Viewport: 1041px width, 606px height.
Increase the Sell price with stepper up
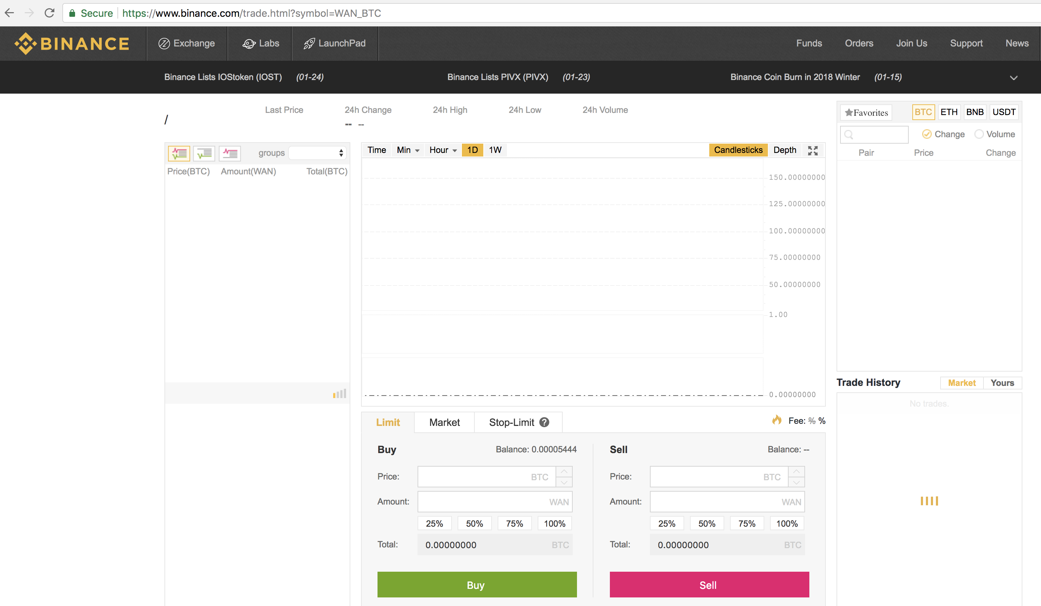tap(796, 471)
